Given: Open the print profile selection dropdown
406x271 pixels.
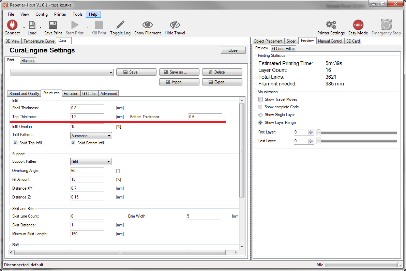Looking at the screenshot, I should click(x=62, y=73).
